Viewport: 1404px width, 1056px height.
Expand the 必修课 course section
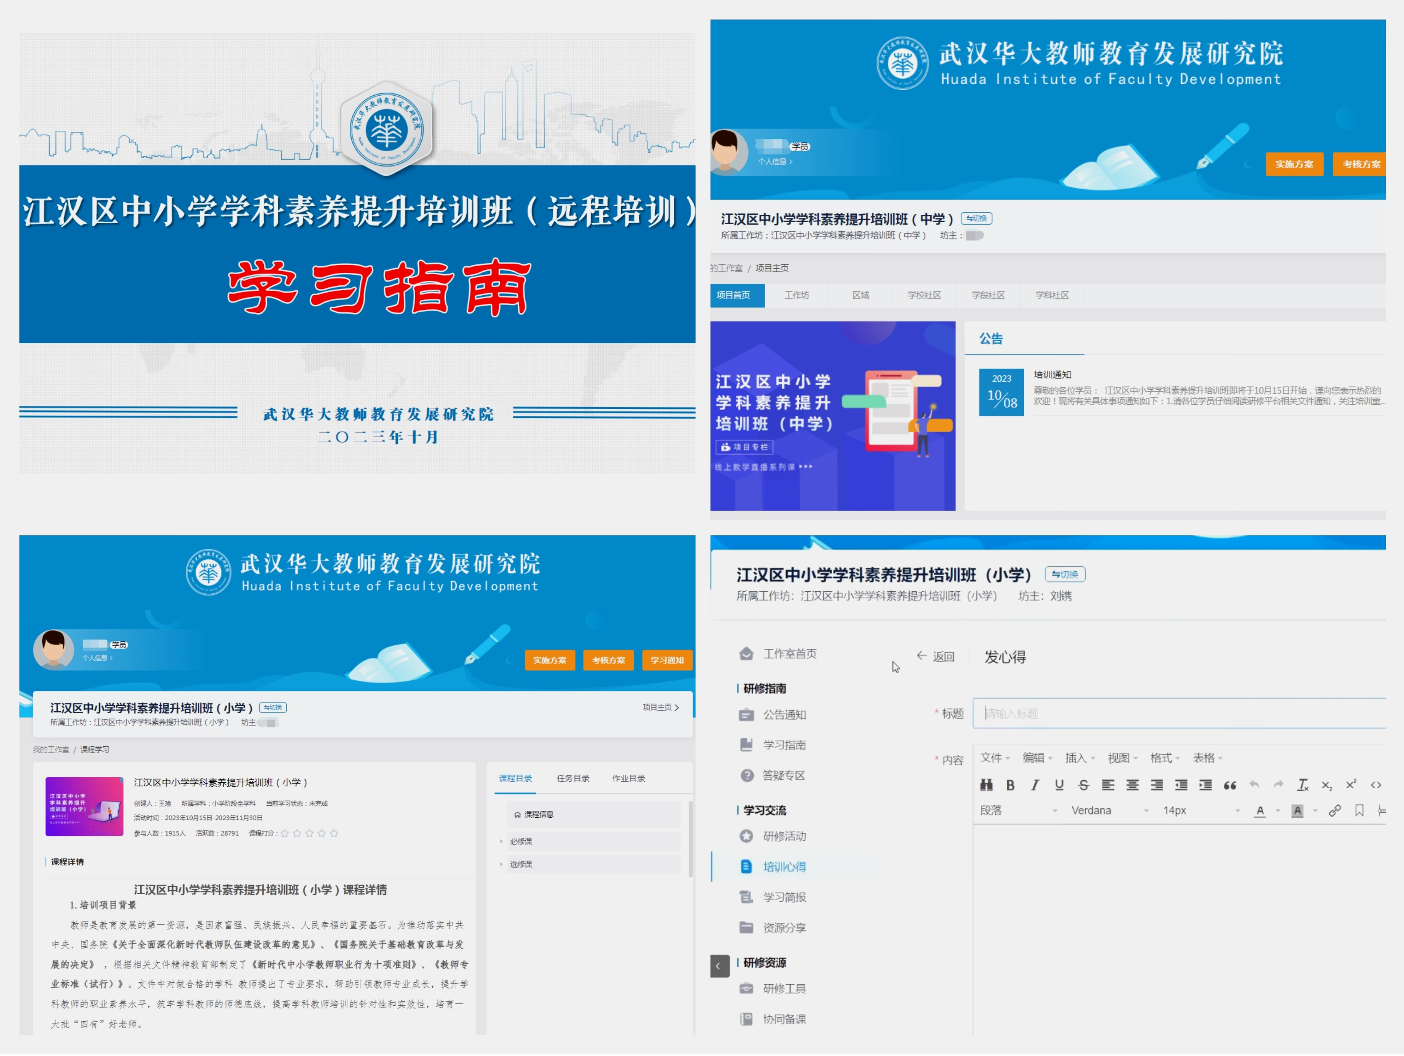click(520, 842)
